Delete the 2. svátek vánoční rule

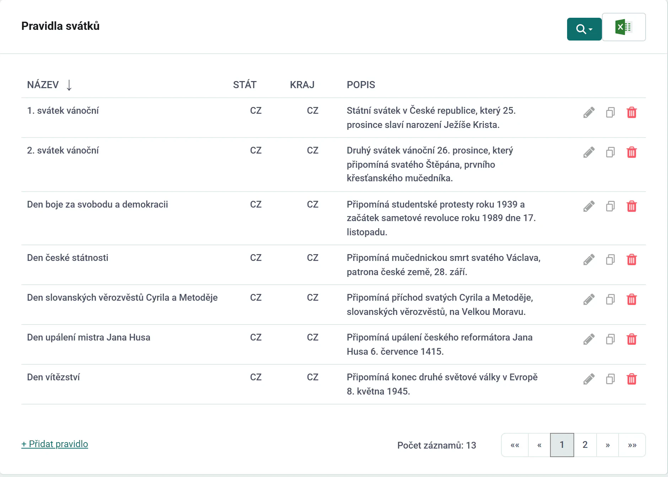coord(632,152)
